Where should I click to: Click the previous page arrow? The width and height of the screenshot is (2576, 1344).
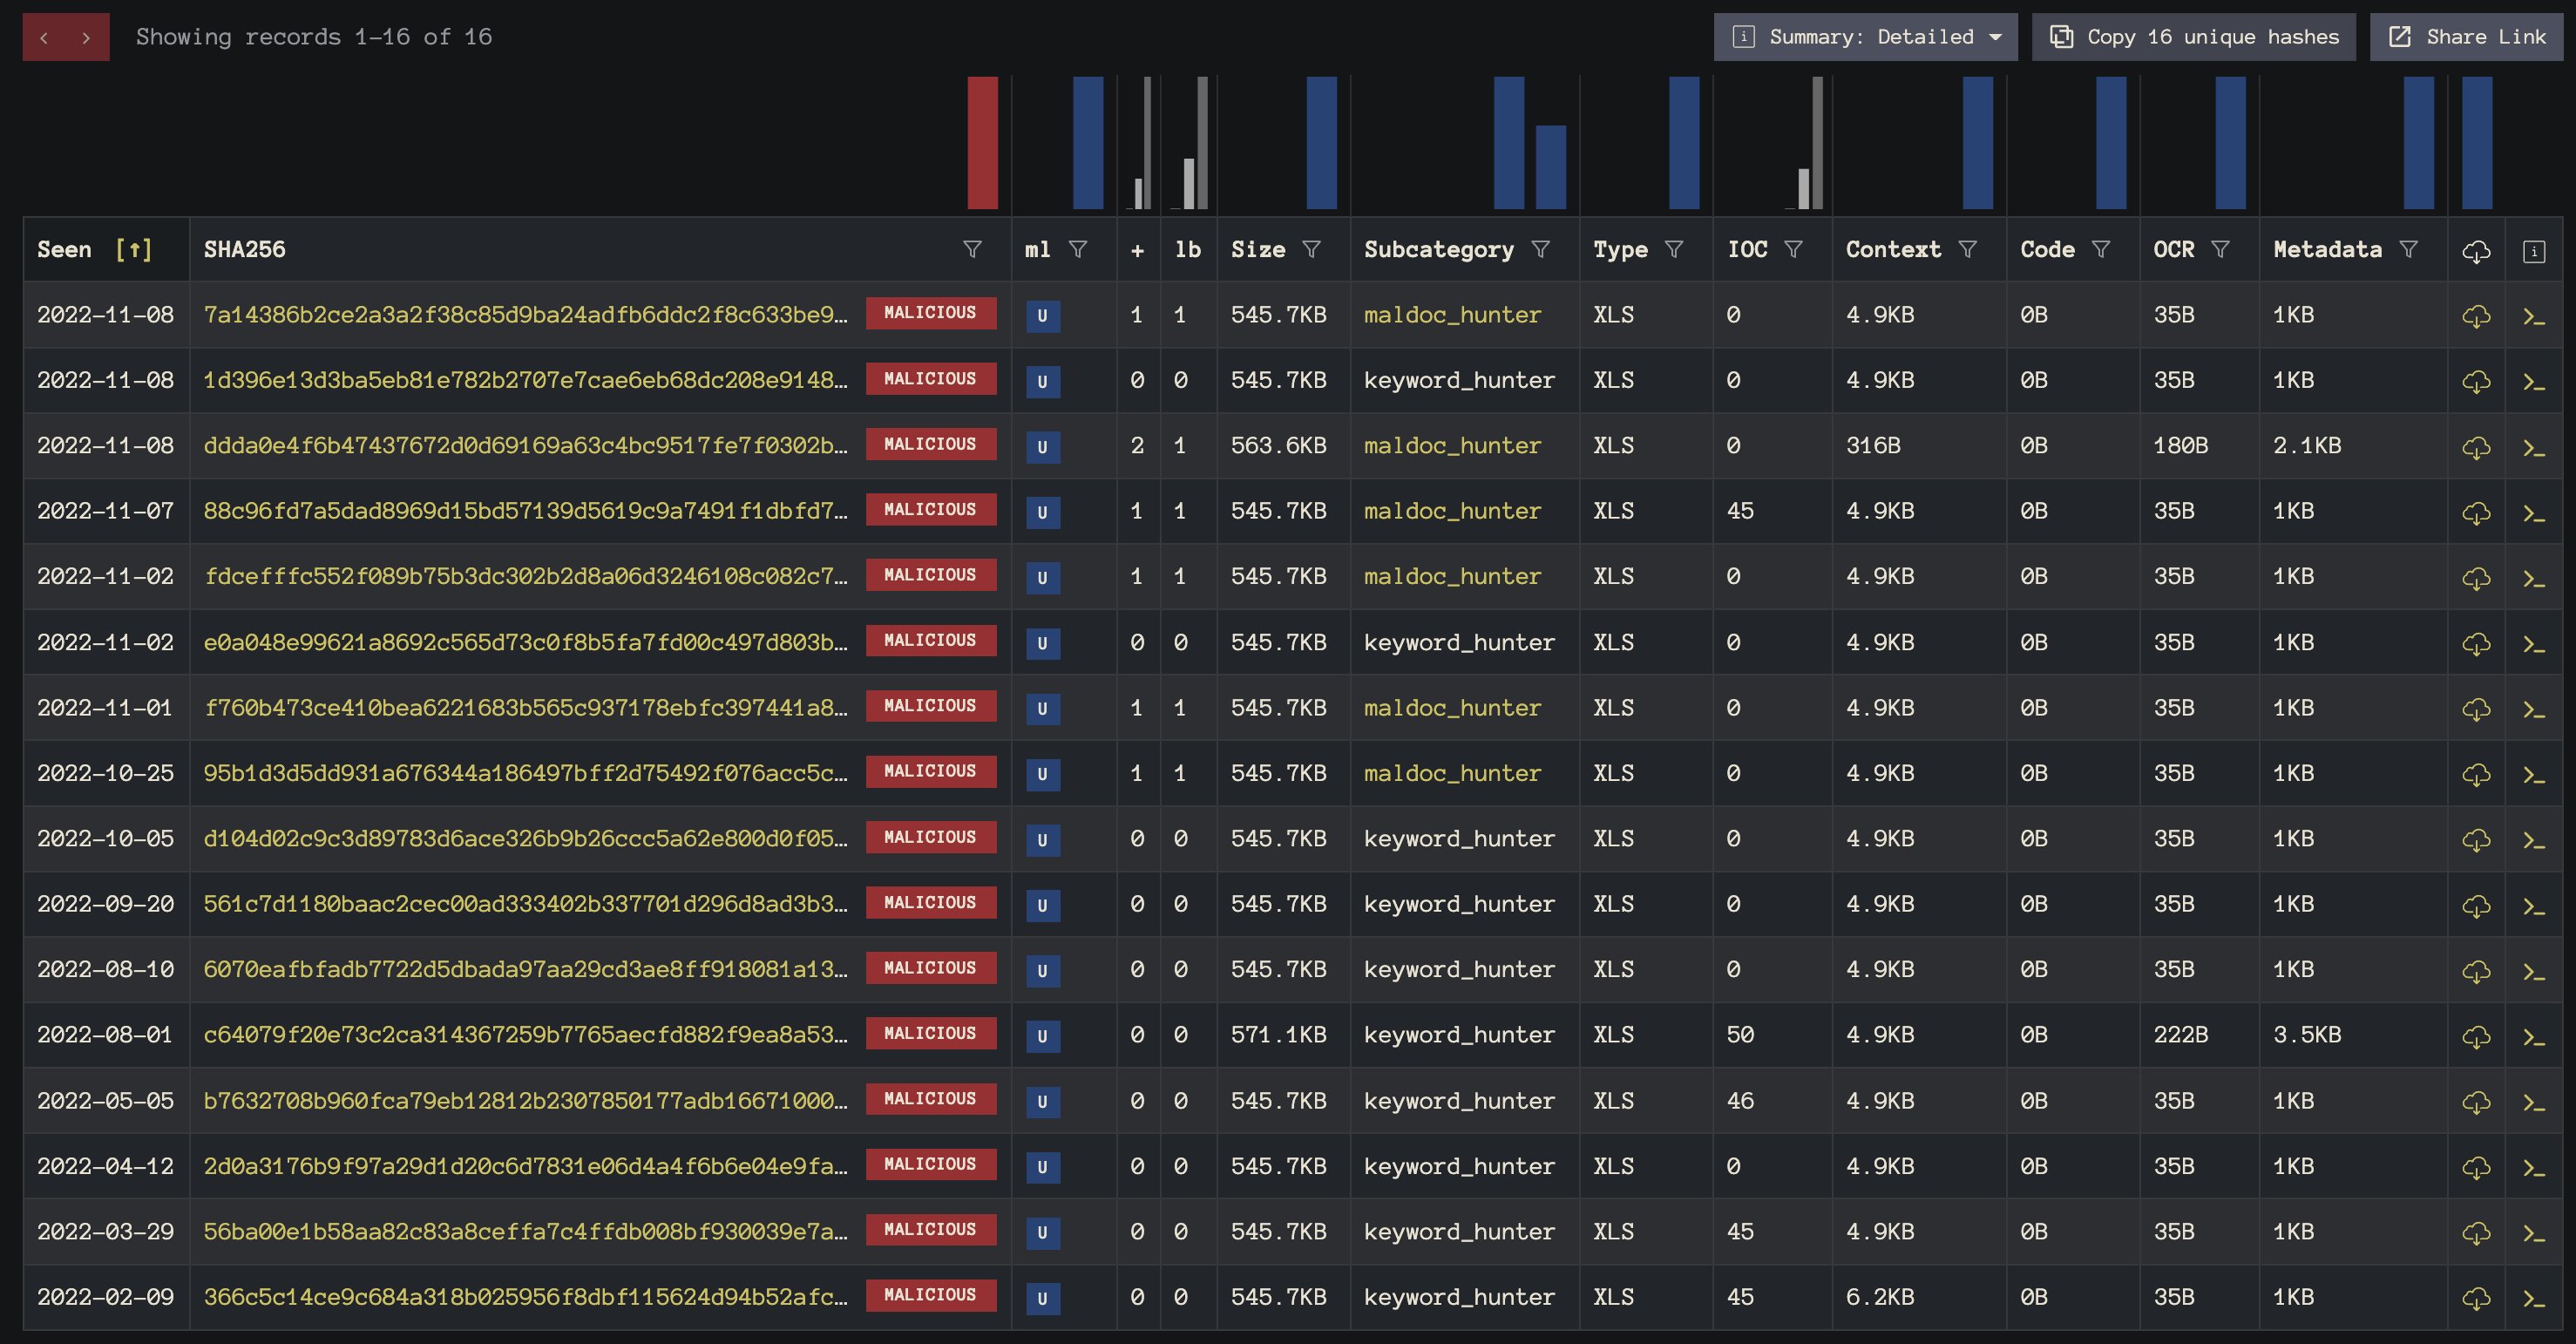coord(44,38)
